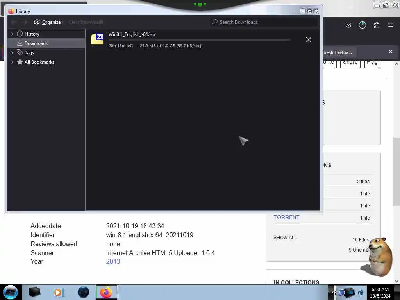This screenshot has height=300, width=400.
Task: Expand the All Bookmarks tree node
Action: point(12,62)
